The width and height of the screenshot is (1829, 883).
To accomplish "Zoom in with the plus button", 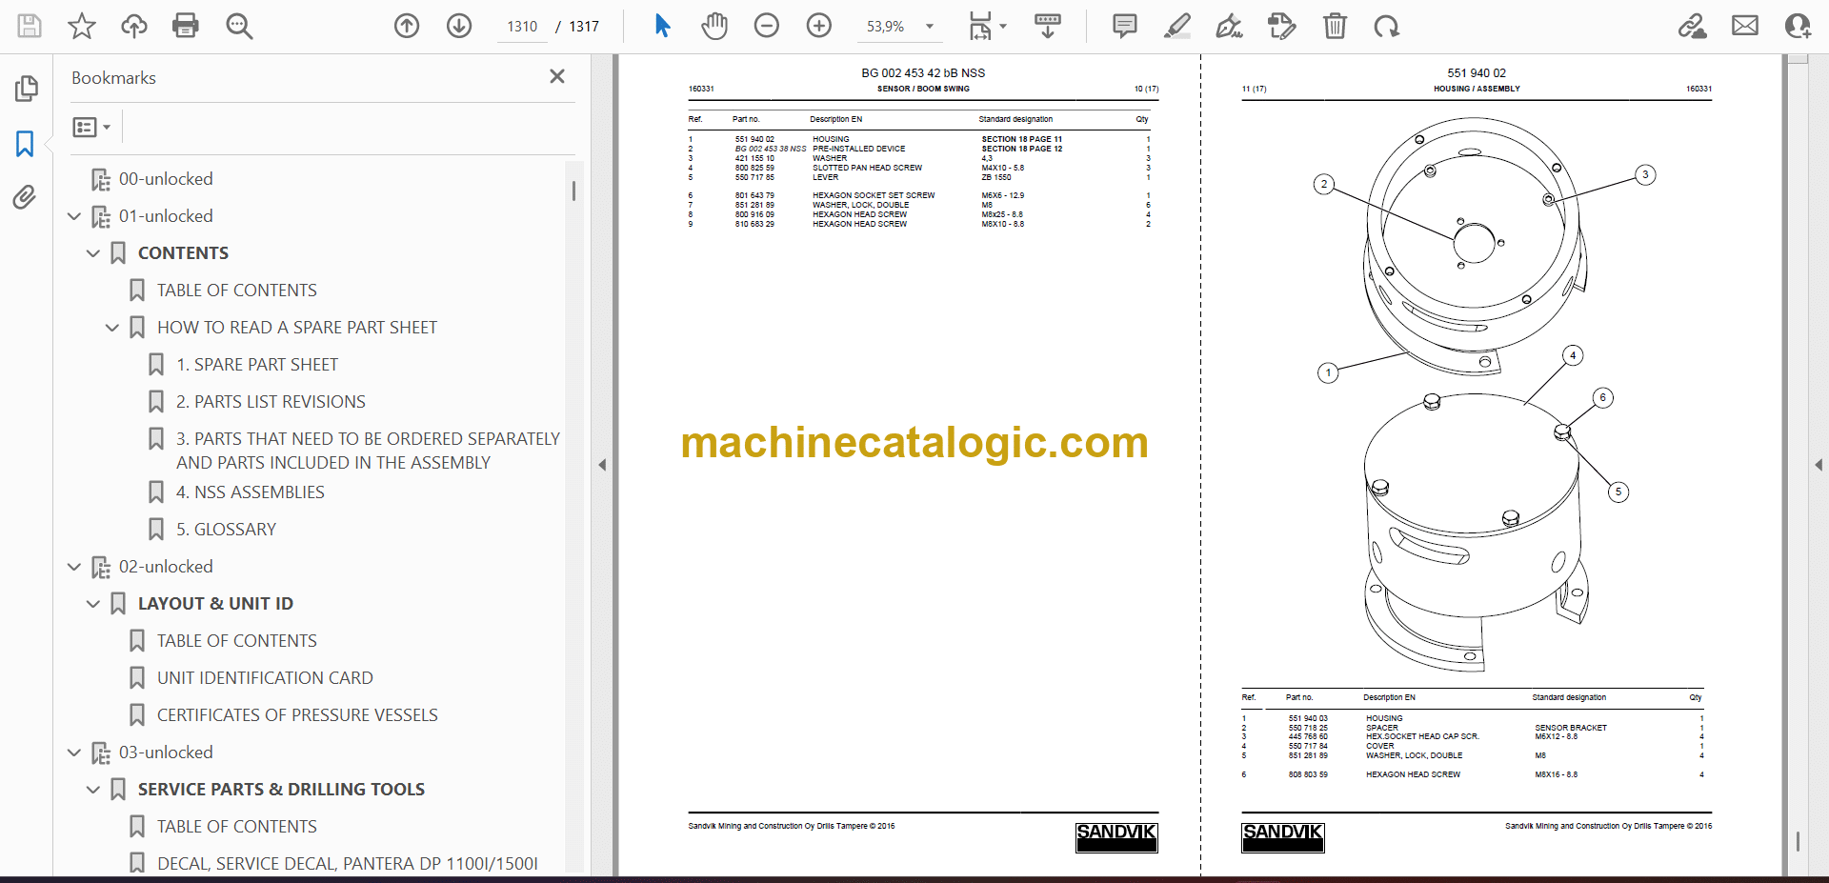I will (x=819, y=26).
